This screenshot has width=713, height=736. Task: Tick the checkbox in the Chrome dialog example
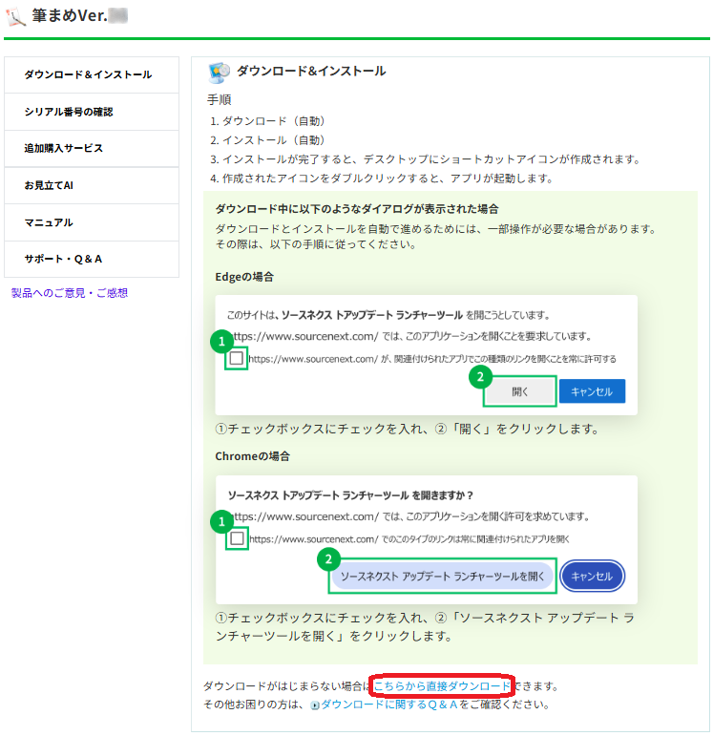coord(237,538)
